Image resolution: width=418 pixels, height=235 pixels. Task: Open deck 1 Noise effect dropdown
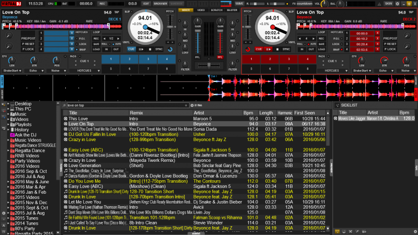coord(56,70)
